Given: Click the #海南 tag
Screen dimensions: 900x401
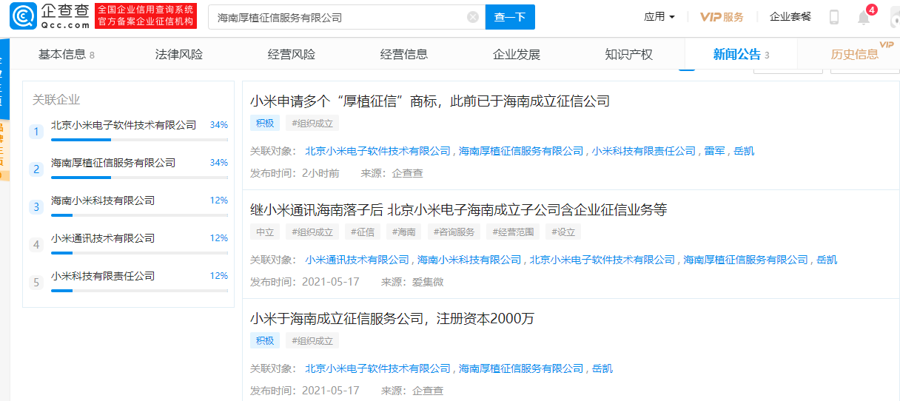Looking at the screenshot, I should click(x=404, y=232).
